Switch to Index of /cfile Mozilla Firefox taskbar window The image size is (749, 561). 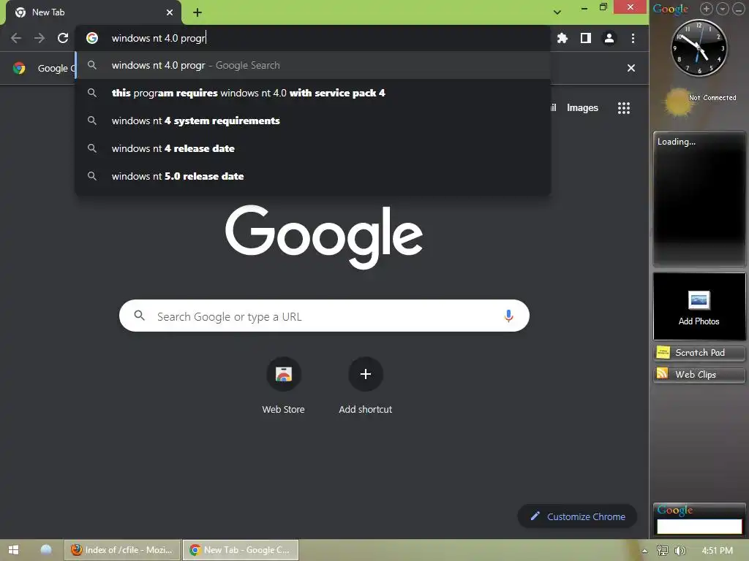click(x=122, y=550)
